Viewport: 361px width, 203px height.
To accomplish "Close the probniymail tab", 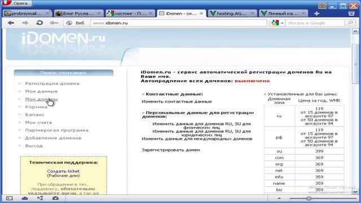I will (47, 14).
